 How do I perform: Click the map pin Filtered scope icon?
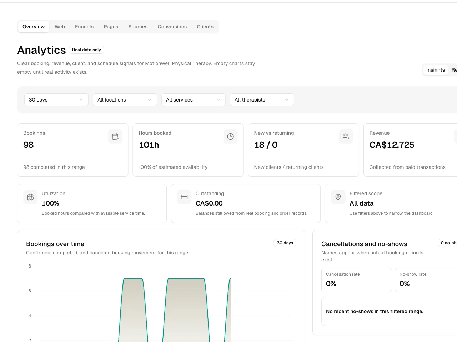(x=338, y=197)
